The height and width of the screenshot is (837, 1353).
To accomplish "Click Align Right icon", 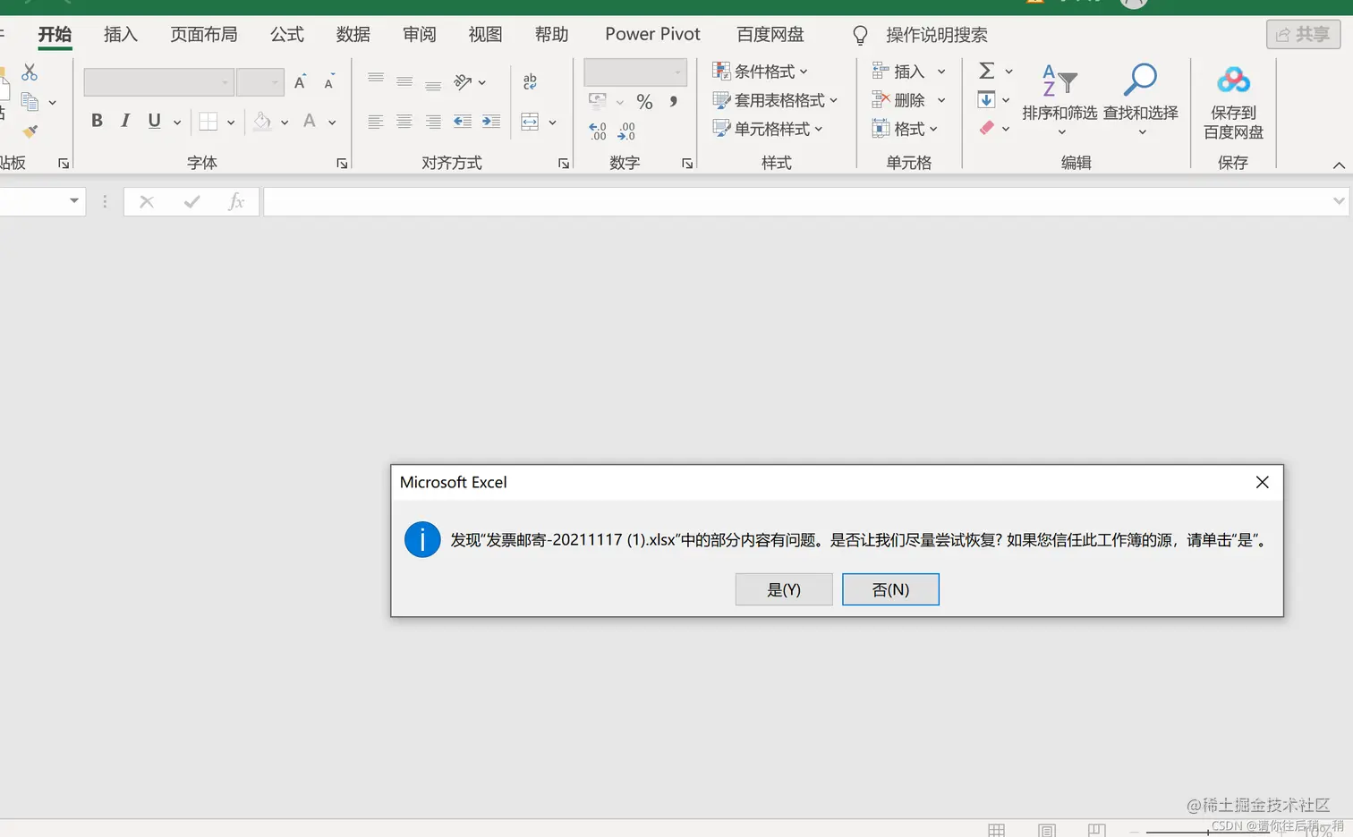I will 433,122.
